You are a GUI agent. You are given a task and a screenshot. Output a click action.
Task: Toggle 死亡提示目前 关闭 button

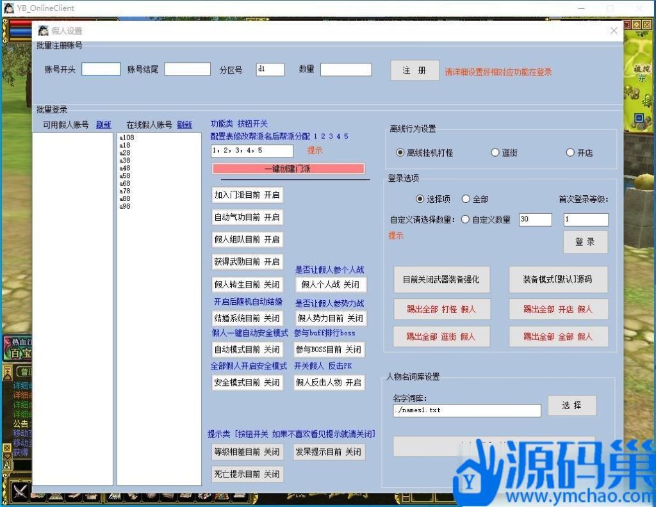click(x=247, y=474)
